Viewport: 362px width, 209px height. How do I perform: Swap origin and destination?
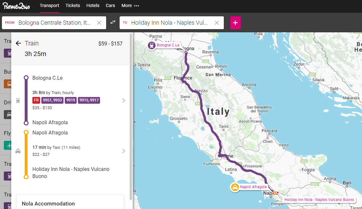pyautogui.click(x=113, y=22)
